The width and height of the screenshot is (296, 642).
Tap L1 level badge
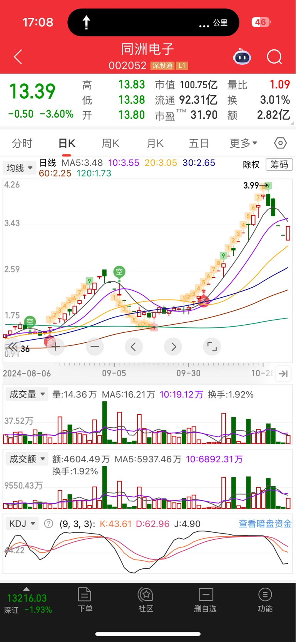pos(182,66)
